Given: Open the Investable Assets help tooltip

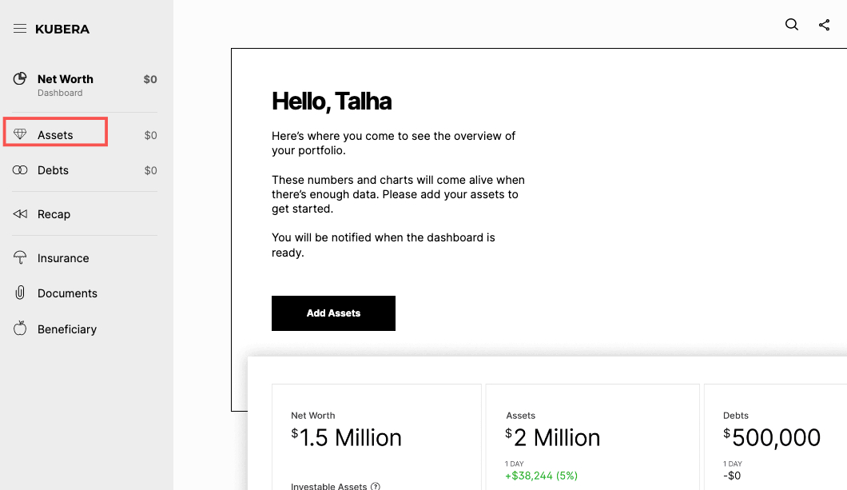Looking at the screenshot, I should pyautogui.click(x=376, y=486).
